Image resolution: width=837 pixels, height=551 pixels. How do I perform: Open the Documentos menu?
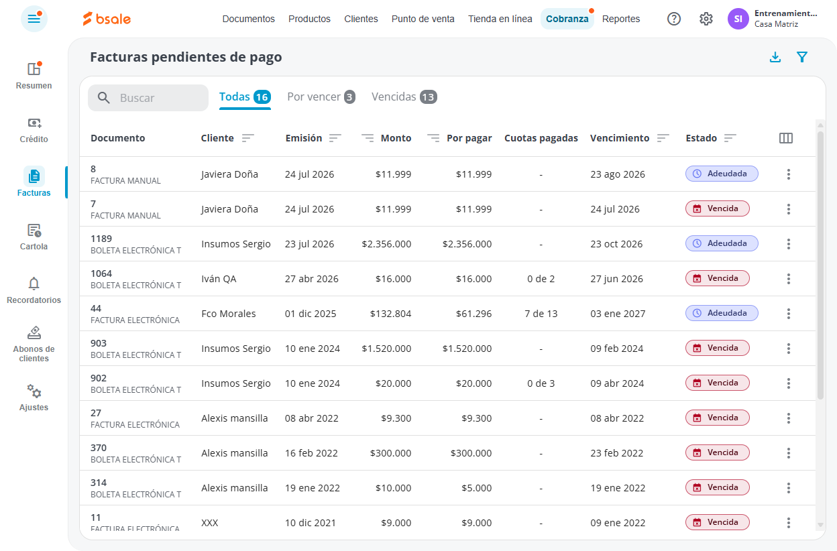[x=249, y=19]
